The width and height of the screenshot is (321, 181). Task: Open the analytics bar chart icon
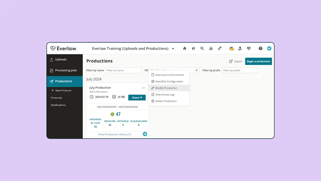point(211,49)
